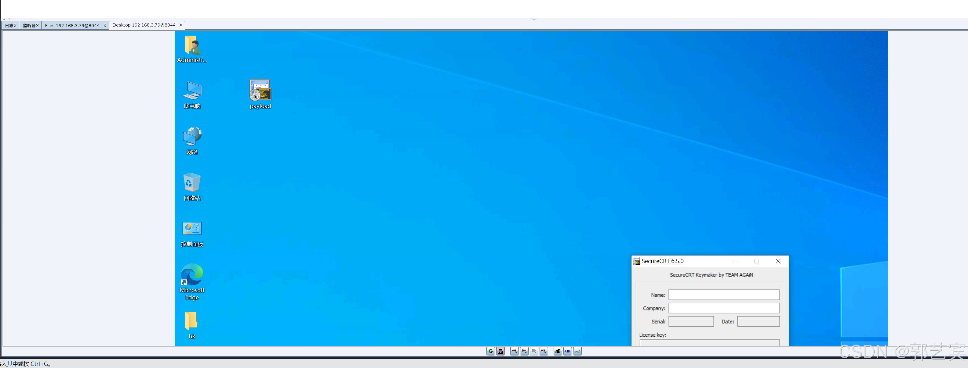Click 'SecureCRT Keymaker by TEAM AGAiN' text
This screenshot has height=368, width=968.
click(711, 275)
